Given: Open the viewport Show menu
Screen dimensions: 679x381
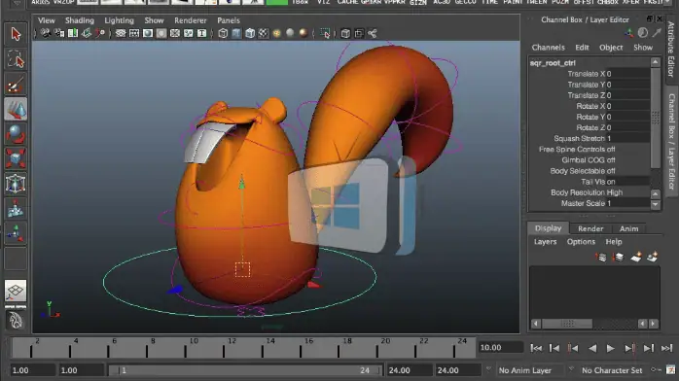Looking at the screenshot, I should (154, 20).
